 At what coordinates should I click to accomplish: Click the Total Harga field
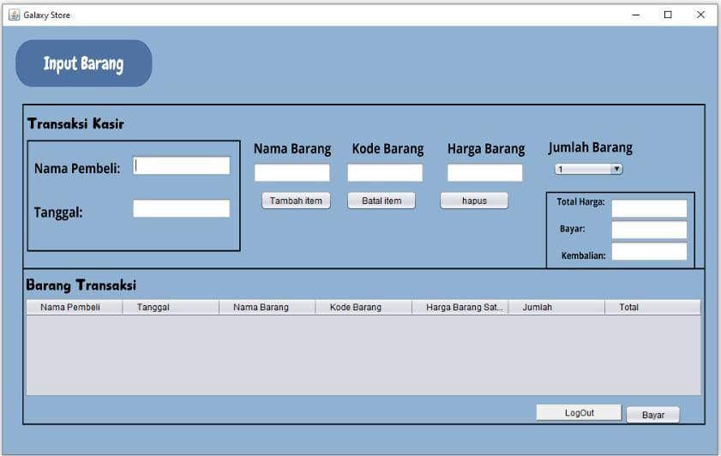coord(649,208)
